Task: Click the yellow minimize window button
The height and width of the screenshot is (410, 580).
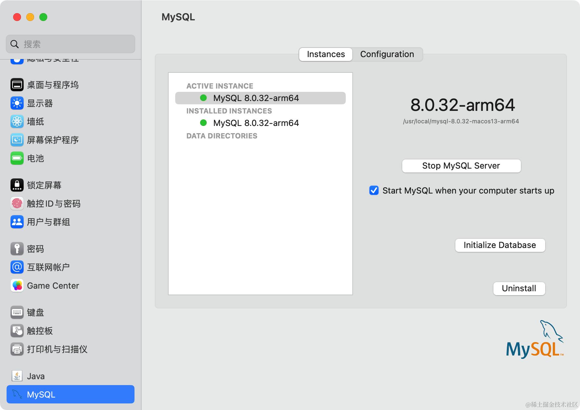Action: [30, 17]
